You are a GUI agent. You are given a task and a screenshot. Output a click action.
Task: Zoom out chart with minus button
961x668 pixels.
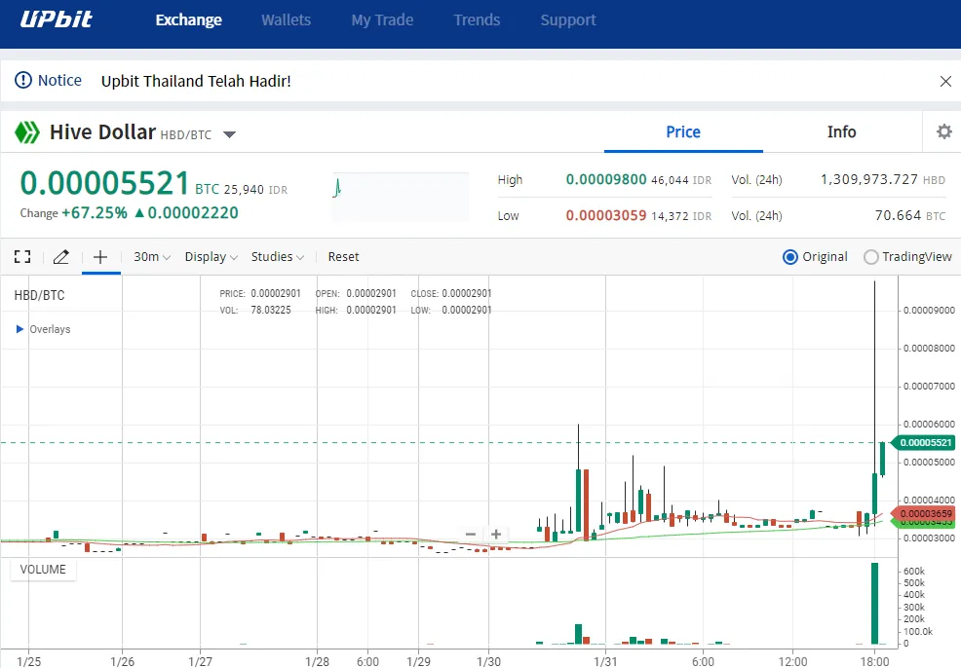(x=471, y=534)
